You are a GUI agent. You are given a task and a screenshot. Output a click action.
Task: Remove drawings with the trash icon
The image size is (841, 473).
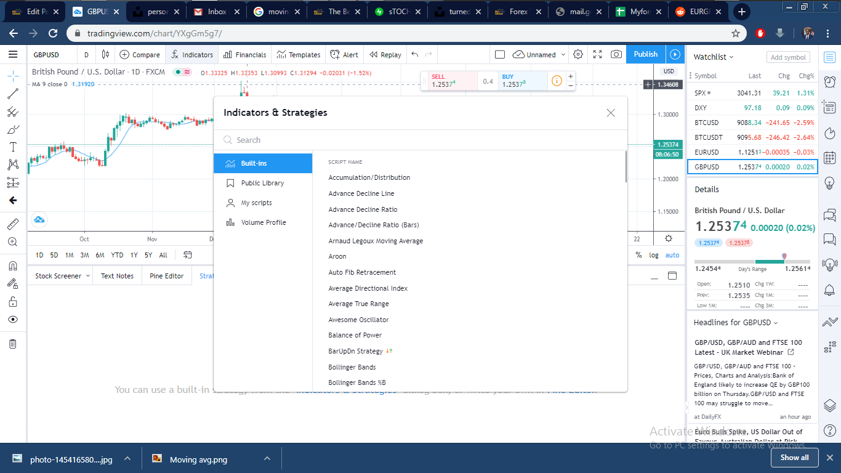[12, 344]
